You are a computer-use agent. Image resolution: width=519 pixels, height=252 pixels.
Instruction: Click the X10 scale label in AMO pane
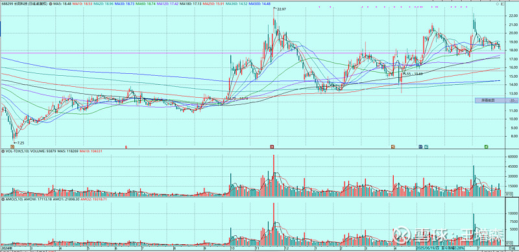510,243
